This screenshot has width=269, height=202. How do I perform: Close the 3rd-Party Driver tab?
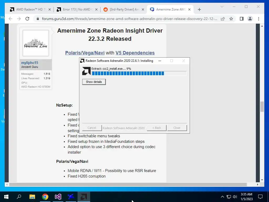(x=143, y=10)
